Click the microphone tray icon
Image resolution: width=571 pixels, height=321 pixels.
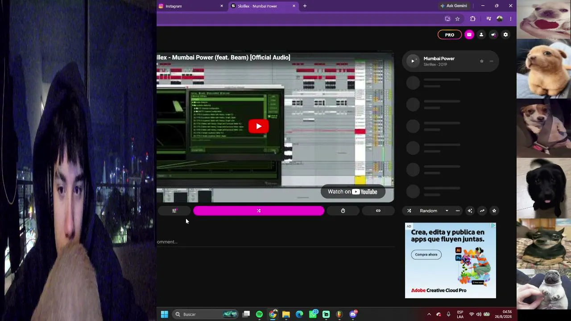(x=448, y=314)
